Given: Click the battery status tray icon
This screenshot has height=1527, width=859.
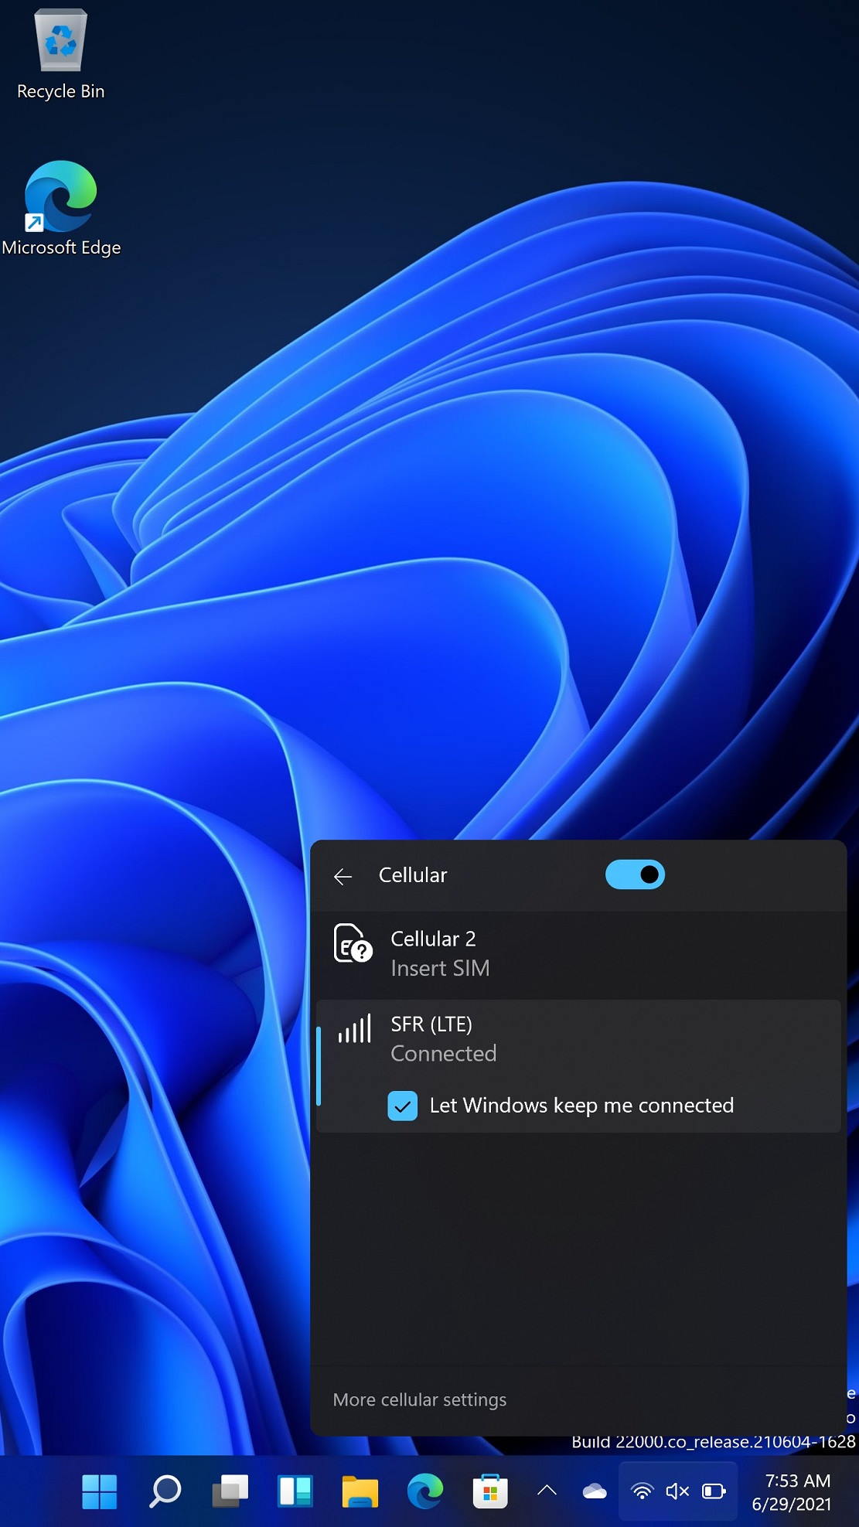Looking at the screenshot, I should click(713, 1491).
